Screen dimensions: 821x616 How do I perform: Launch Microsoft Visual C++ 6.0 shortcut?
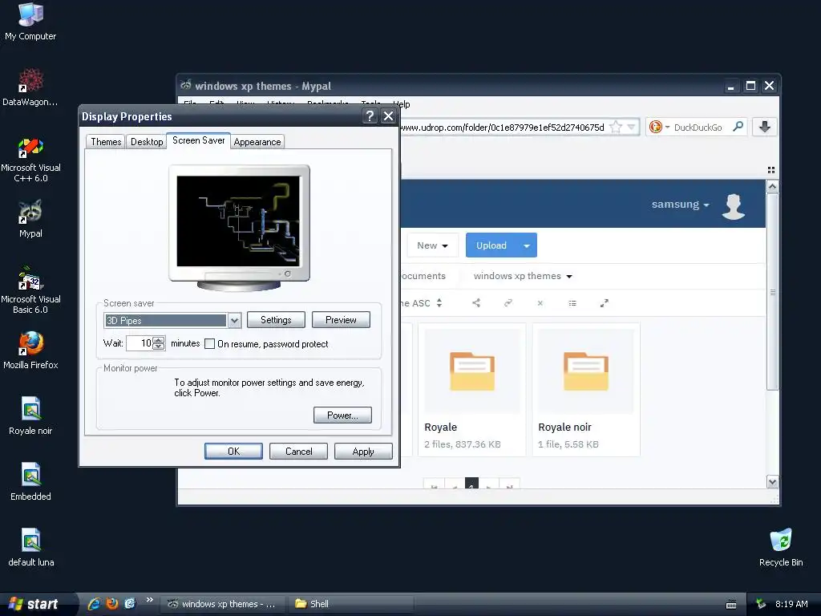click(x=30, y=160)
